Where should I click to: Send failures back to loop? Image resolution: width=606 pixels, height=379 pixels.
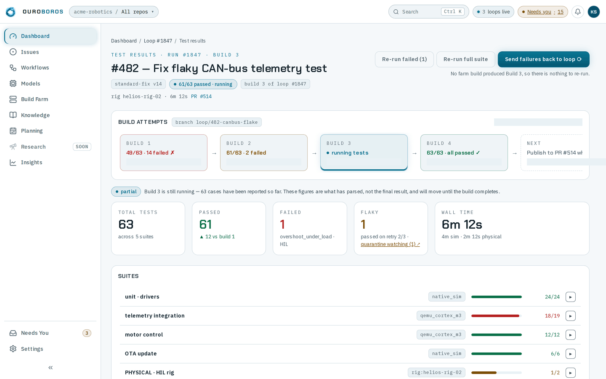click(544, 59)
